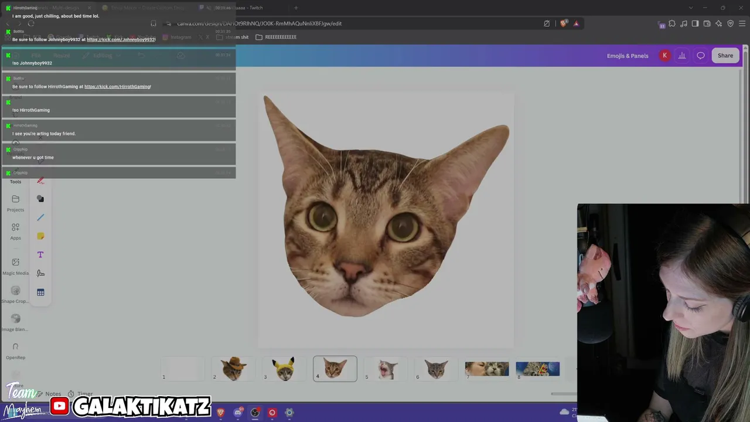View design analytics chart icon
The height and width of the screenshot is (422, 750).
[x=682, y=56]
